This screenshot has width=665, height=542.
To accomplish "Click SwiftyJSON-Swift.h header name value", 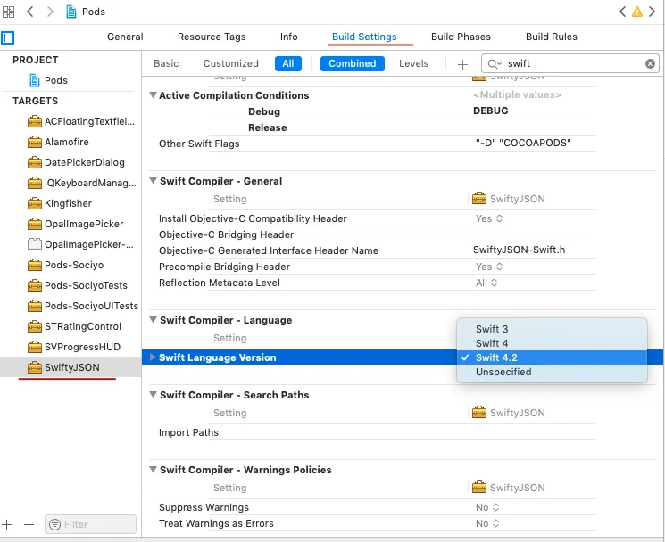I will [x=520, y=250].
